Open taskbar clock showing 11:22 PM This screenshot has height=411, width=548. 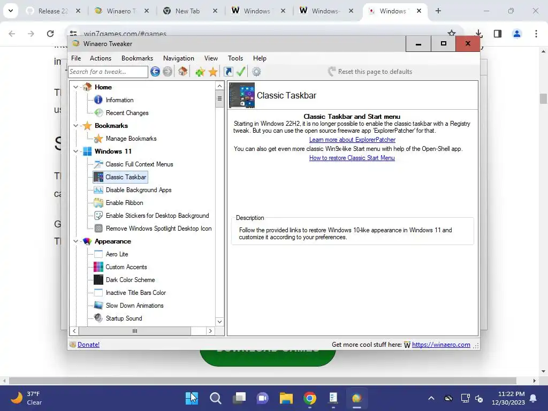508,398
